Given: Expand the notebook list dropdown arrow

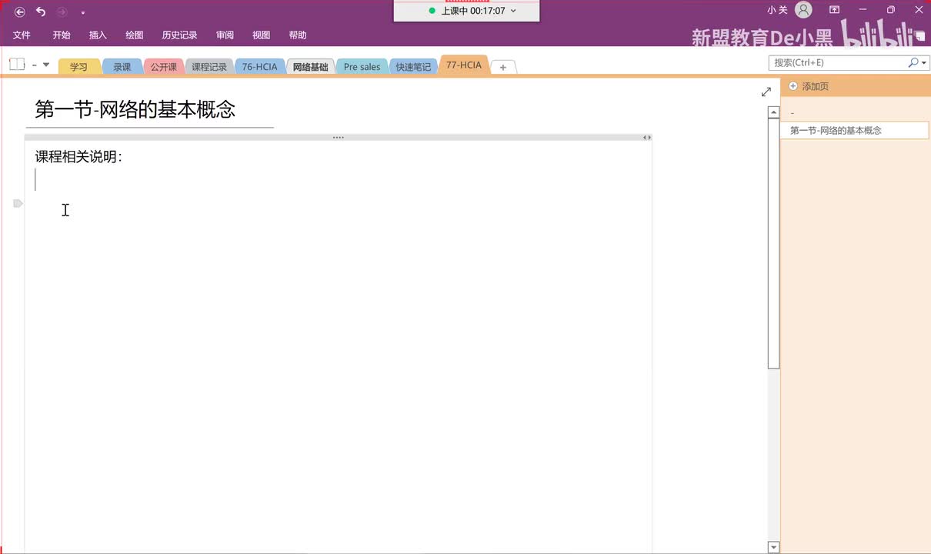Looking at the screenshot, I should 46,65.
